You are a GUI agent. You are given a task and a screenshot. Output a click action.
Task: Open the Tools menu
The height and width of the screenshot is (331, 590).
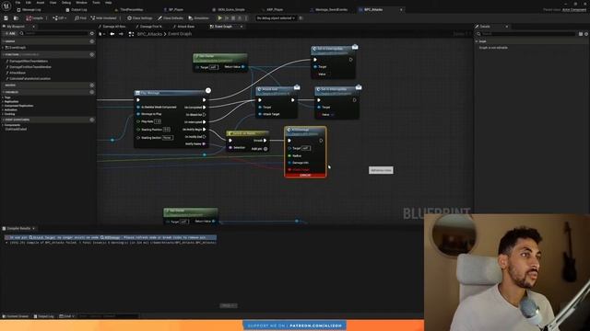(x=96, y=3)
